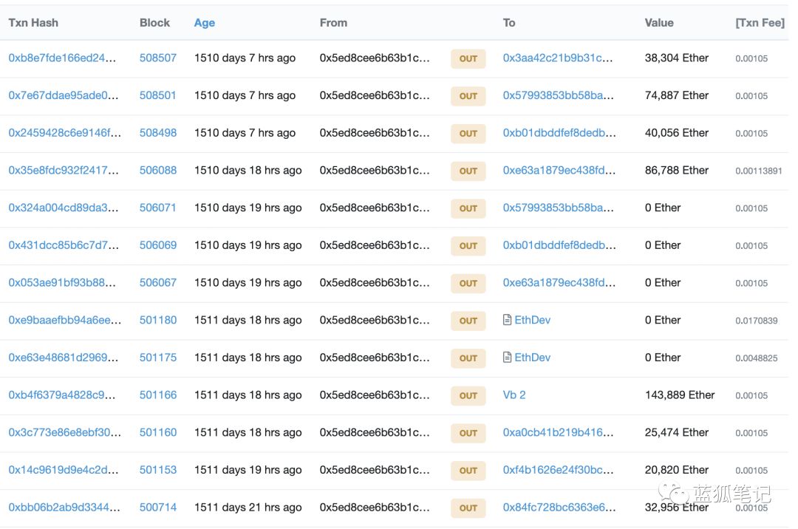Open block 506088 details

(158, 170)
